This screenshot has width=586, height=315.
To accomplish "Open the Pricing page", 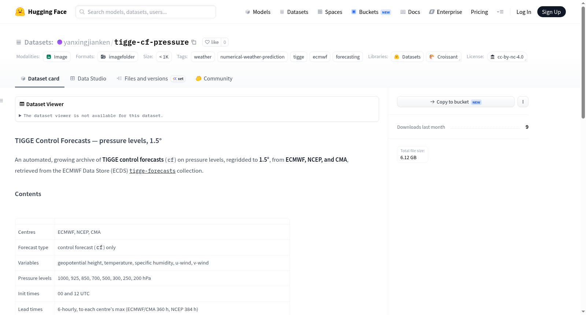I will click(x=479, y=12).
